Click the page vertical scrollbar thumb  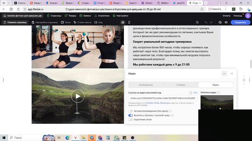tap(251, 64)
